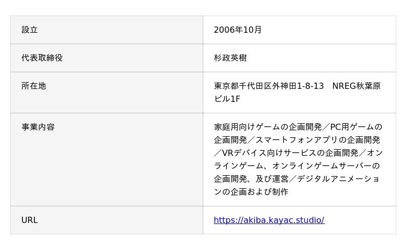Click the オンラインゲームサーバー text
The image size is (416, 250).
(x=318, y=166)
